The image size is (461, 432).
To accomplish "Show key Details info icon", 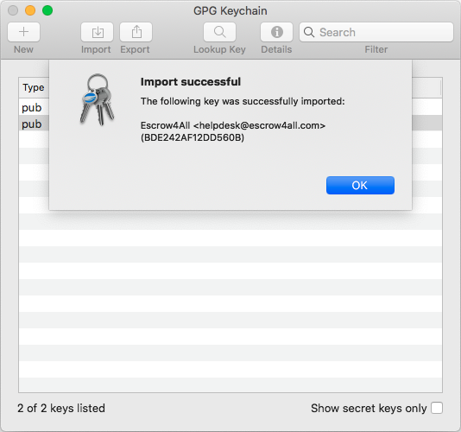I will 276,32.
